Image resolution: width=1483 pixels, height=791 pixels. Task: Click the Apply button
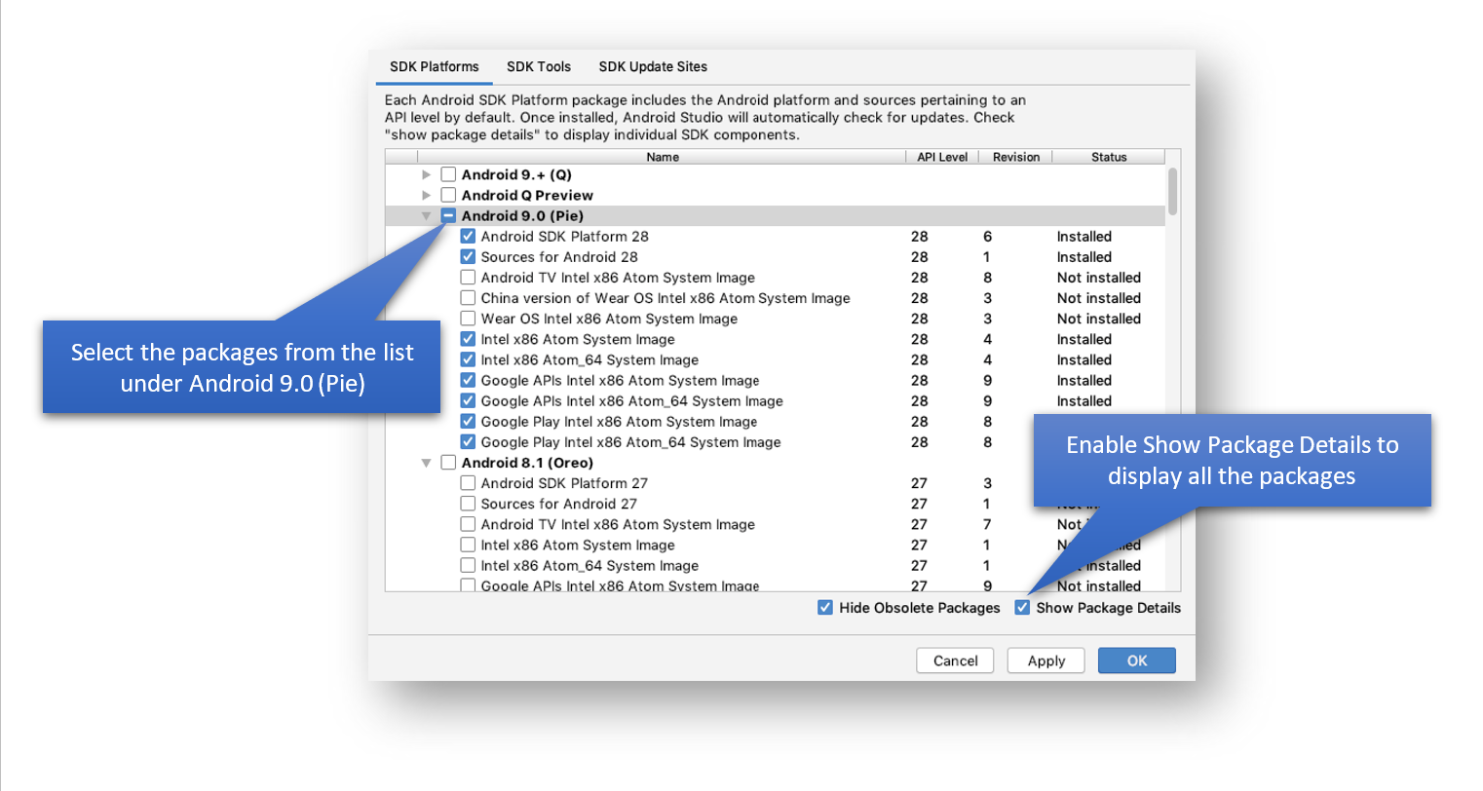click(x=1046, y=660)
